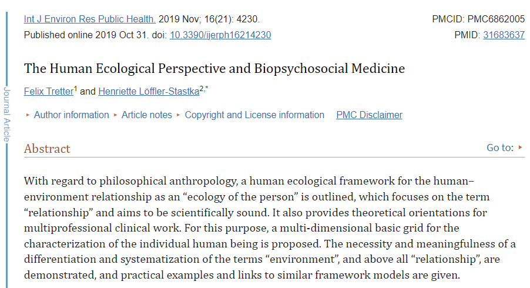Click the triangle icon before Article notes
Image resolution: width=530 pixels, height=288 pixels.
tap(116, 115)
